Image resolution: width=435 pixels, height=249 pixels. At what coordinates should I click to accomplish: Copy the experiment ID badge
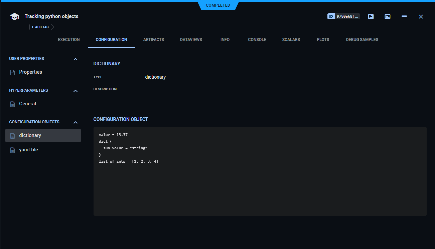point(343,16)
